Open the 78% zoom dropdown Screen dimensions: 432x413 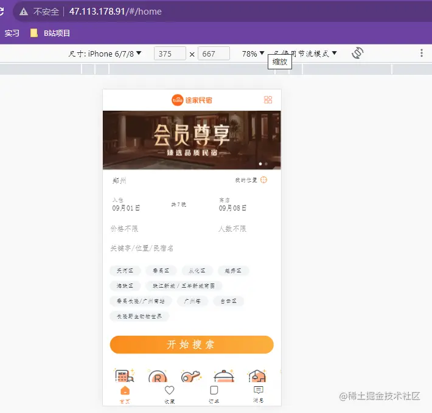coord(253,54)
